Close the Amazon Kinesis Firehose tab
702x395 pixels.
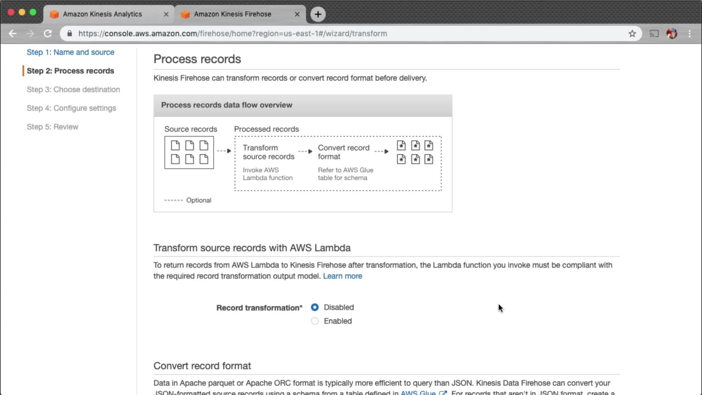pyautogui.click(x=297, y=14)
